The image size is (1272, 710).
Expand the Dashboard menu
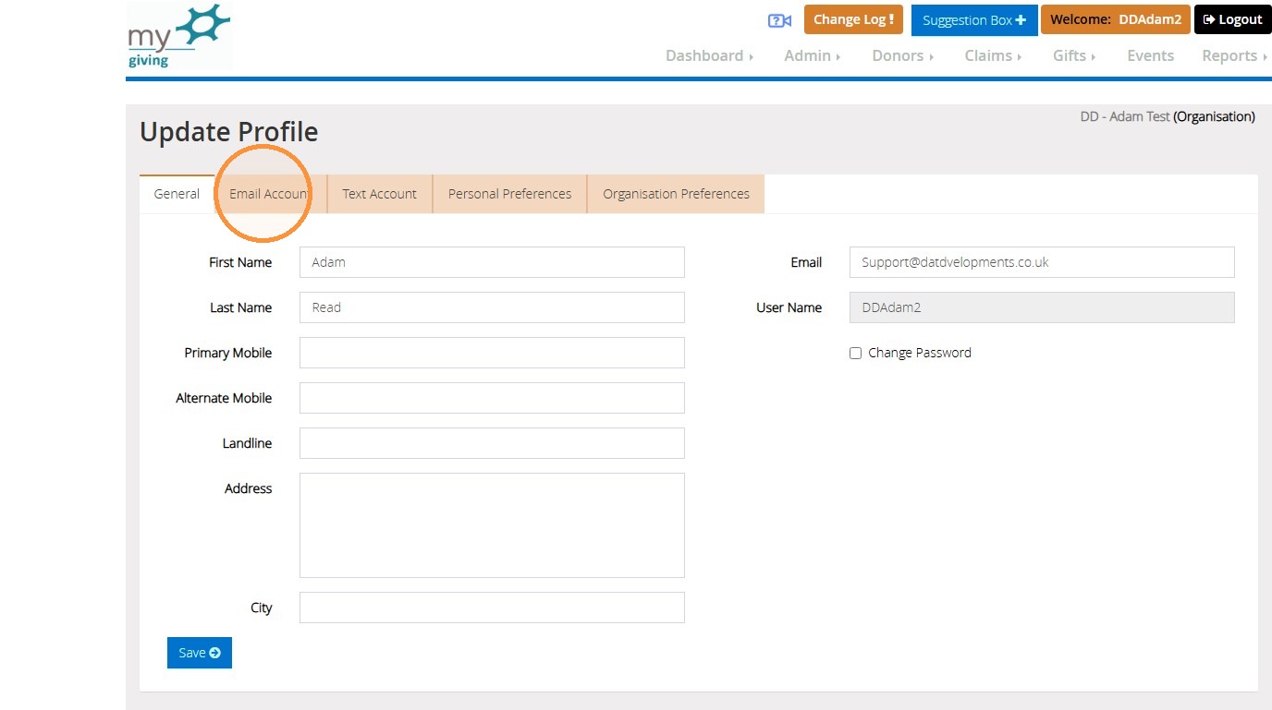click(x=709, y=55)
